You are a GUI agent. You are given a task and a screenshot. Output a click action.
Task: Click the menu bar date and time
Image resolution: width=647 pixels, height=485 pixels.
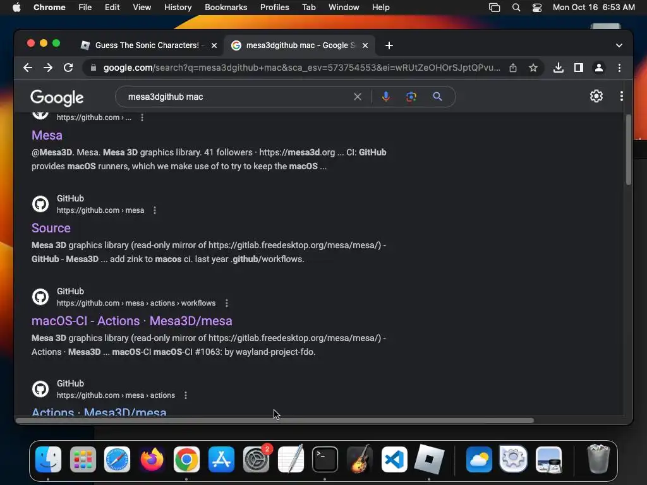coord(594,8)
